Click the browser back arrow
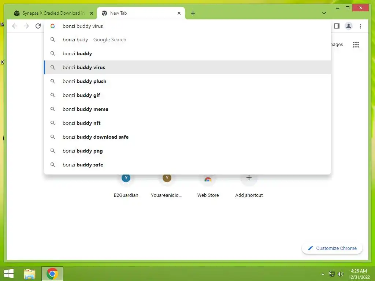Viewport: 375px width, 281px height. 15,26
